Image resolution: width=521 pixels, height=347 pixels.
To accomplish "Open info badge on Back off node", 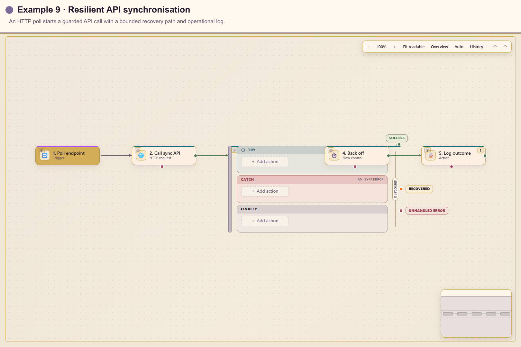I will pyautogui.click(x=331, y=151).
